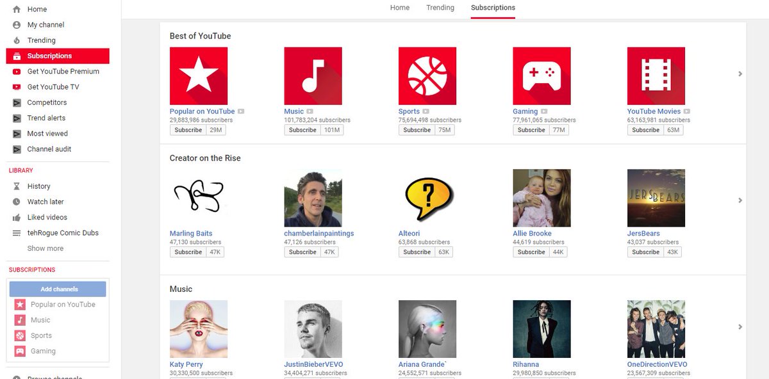Open JersBears channel avatar
769x379 pixels.
click(x=656, y=198)
